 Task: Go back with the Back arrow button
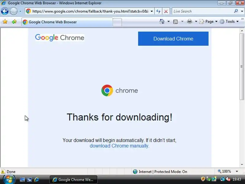coord(5,11)
